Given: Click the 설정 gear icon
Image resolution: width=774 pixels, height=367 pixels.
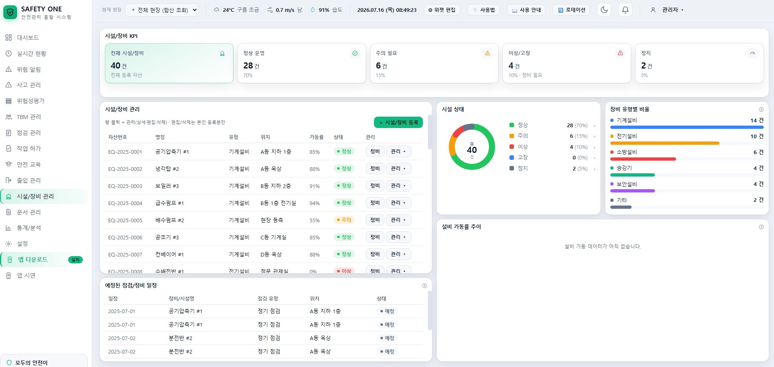Looking at the screenshot, I should pos(9,243).
